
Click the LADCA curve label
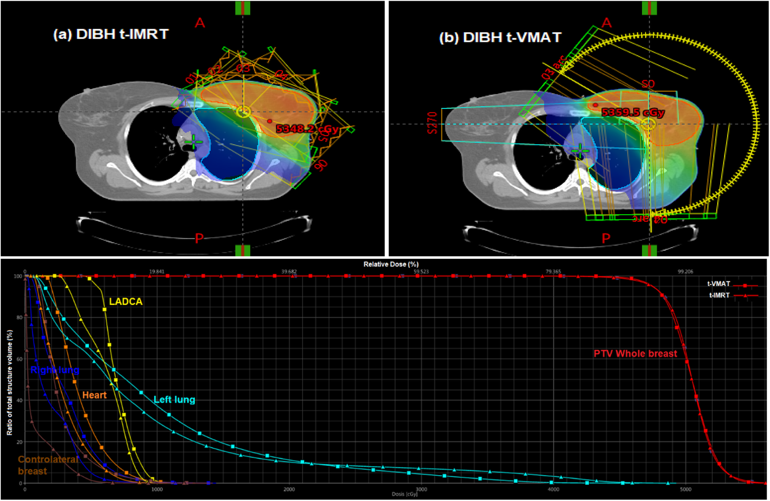click(x=126, y=302)
